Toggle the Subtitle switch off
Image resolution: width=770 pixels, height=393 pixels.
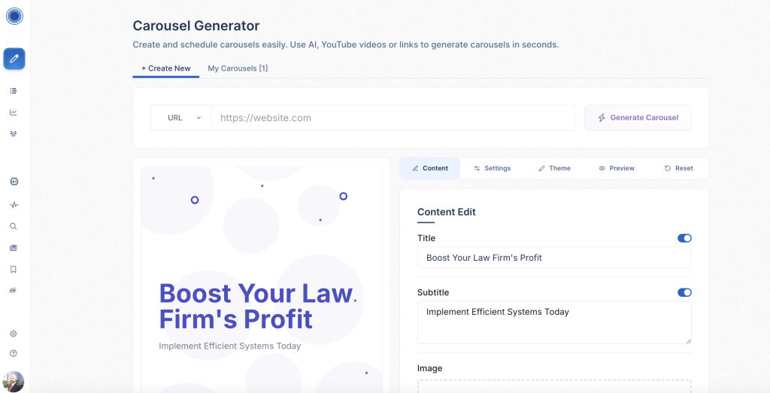[684, 292]
